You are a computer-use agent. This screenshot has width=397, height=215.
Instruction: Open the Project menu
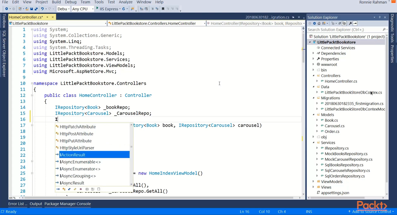pyautogui.click(x=42, y=2)
